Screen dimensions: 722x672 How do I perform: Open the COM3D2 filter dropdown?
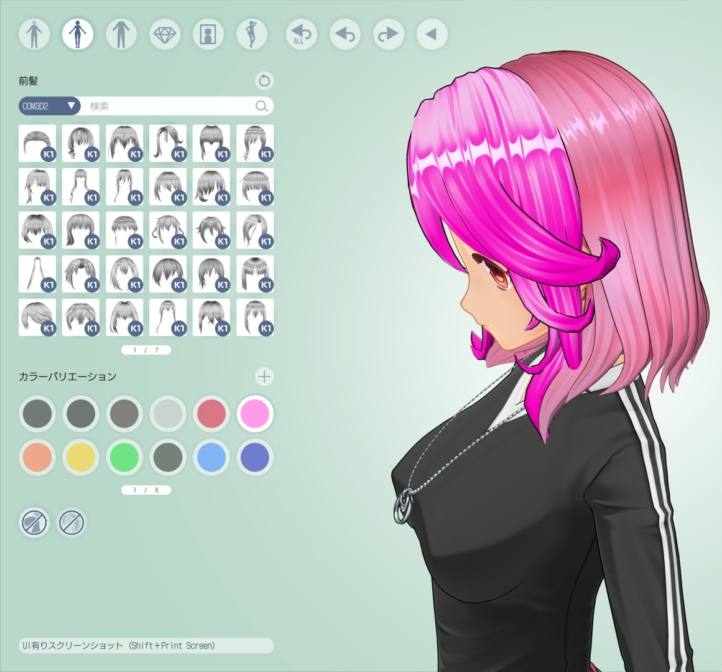[x=49, y=106]
